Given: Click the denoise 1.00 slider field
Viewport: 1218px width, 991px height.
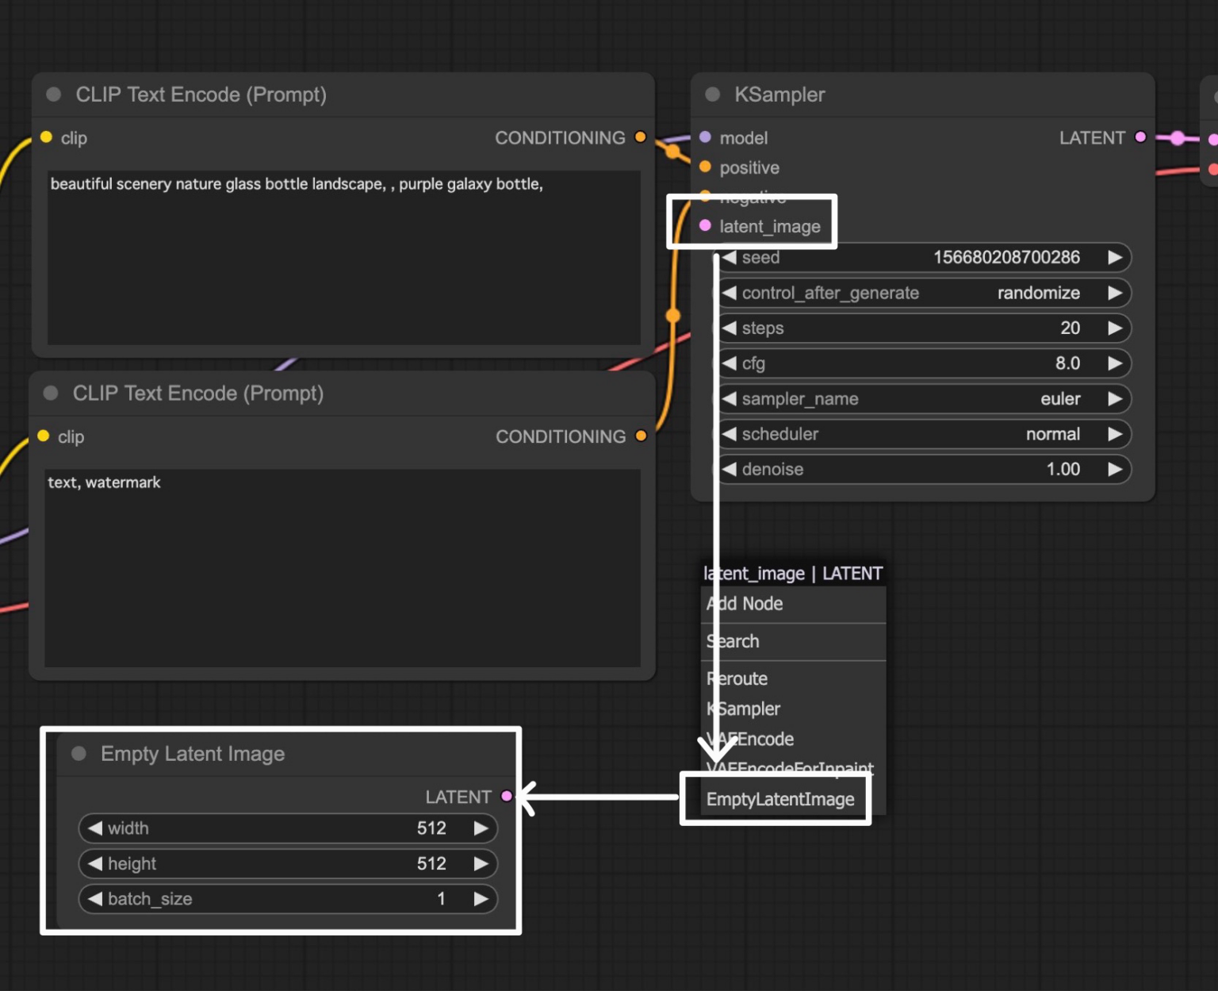Looking at the screenshot, I should click(924, 469).
